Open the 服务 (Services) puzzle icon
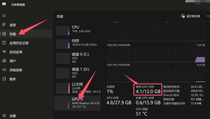The width and height of the screenshot is (210, 119). [x=4, y=79]
